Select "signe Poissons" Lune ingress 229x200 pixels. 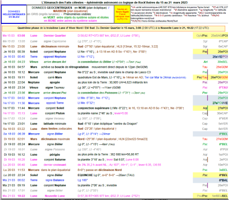pos(55,149)
